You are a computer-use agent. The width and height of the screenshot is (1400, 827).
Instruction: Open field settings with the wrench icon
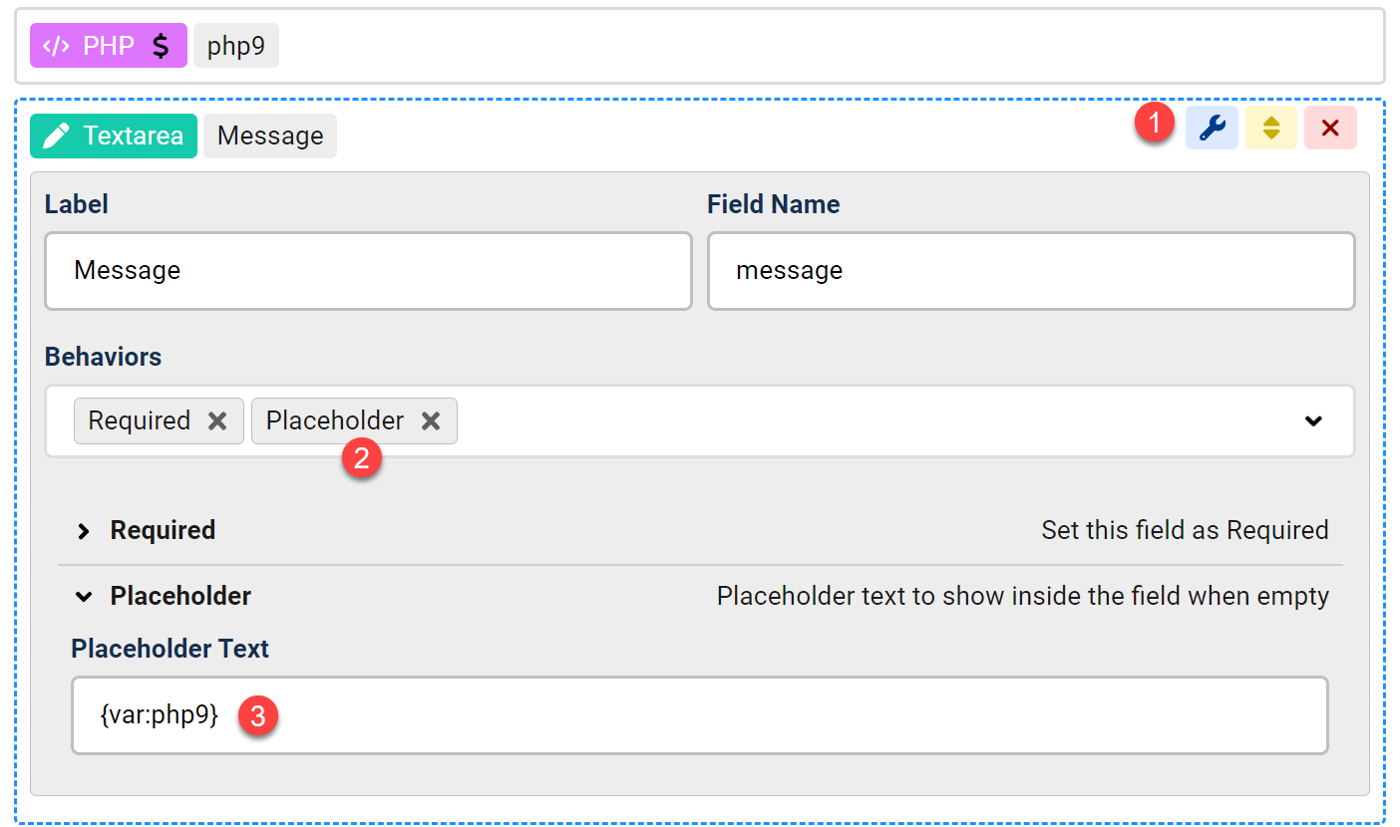(1212, 129)
